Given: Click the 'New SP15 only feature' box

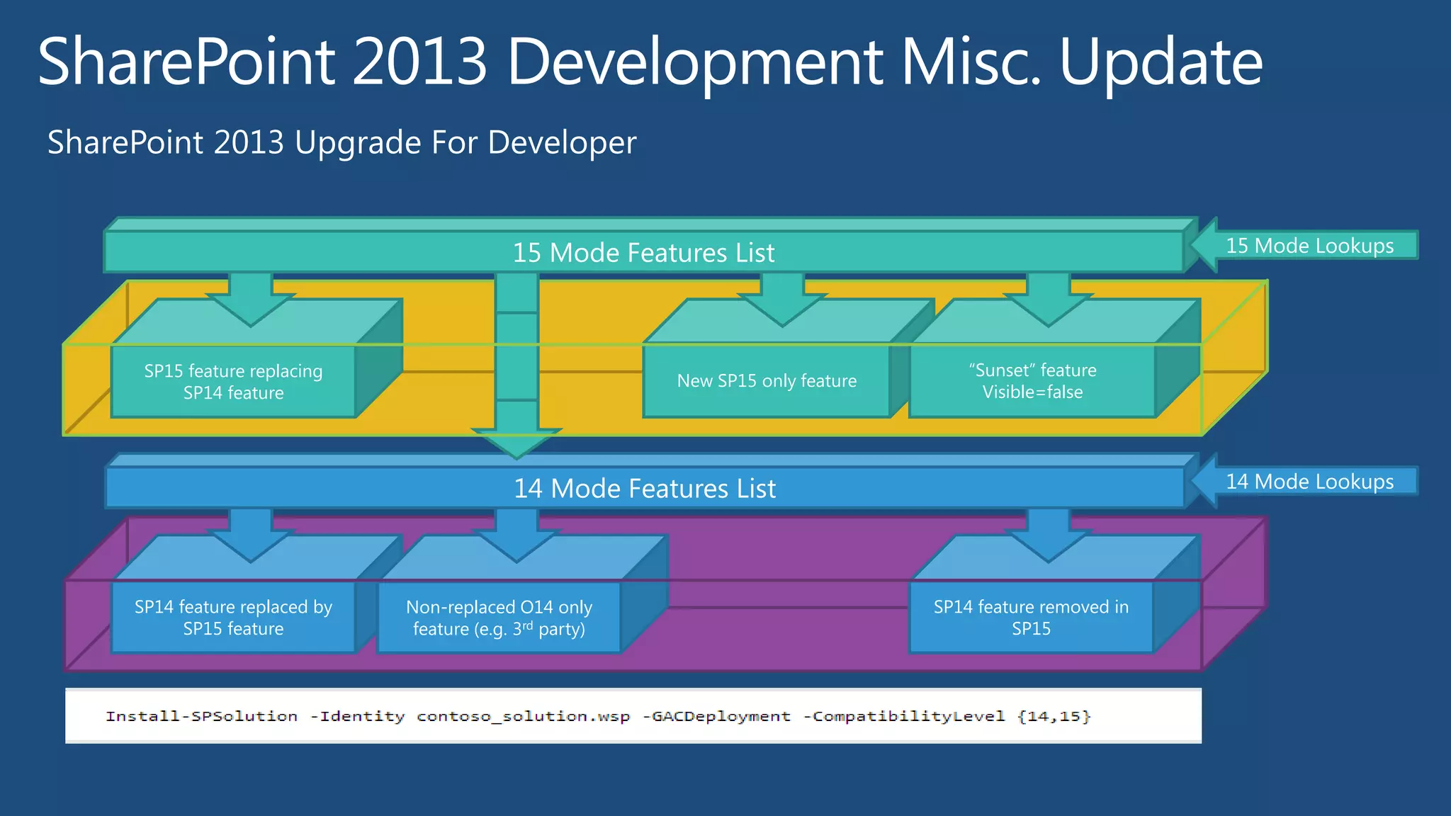Looking at the screenshot, I should 767,381.
